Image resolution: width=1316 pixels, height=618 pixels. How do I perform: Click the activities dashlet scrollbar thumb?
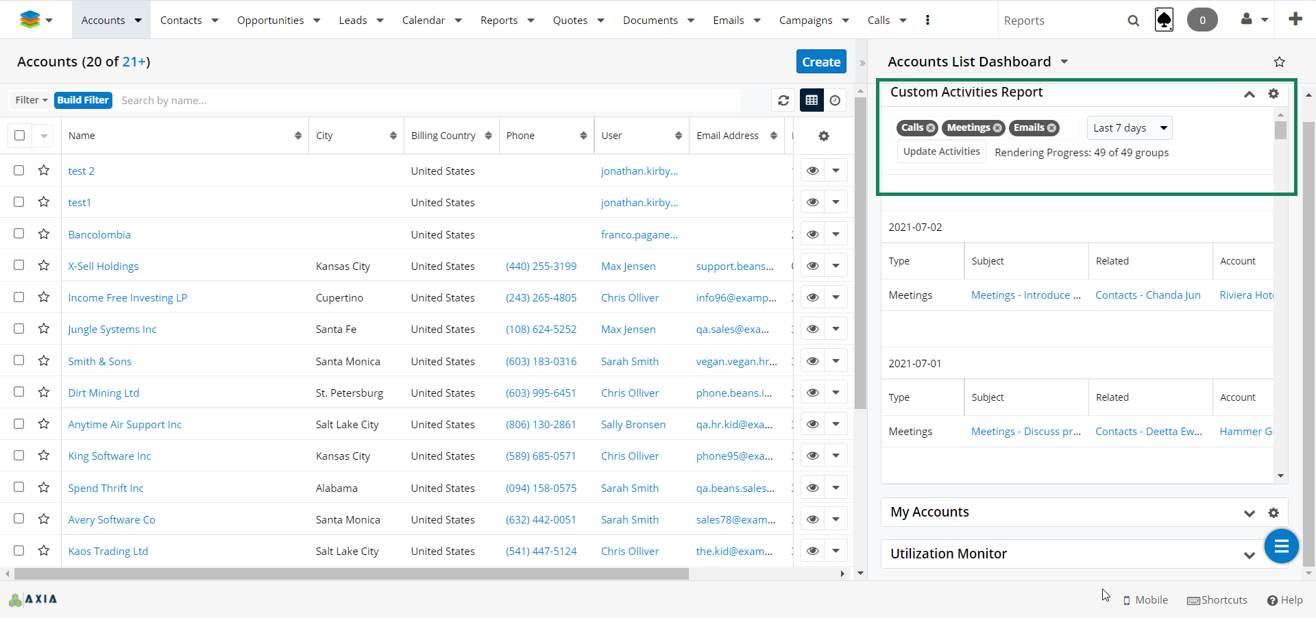pos(1280,130)
